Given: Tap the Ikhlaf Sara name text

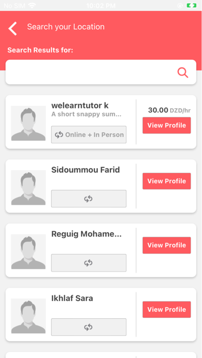Looking at the screenshot, I should [x=72, y=298].
